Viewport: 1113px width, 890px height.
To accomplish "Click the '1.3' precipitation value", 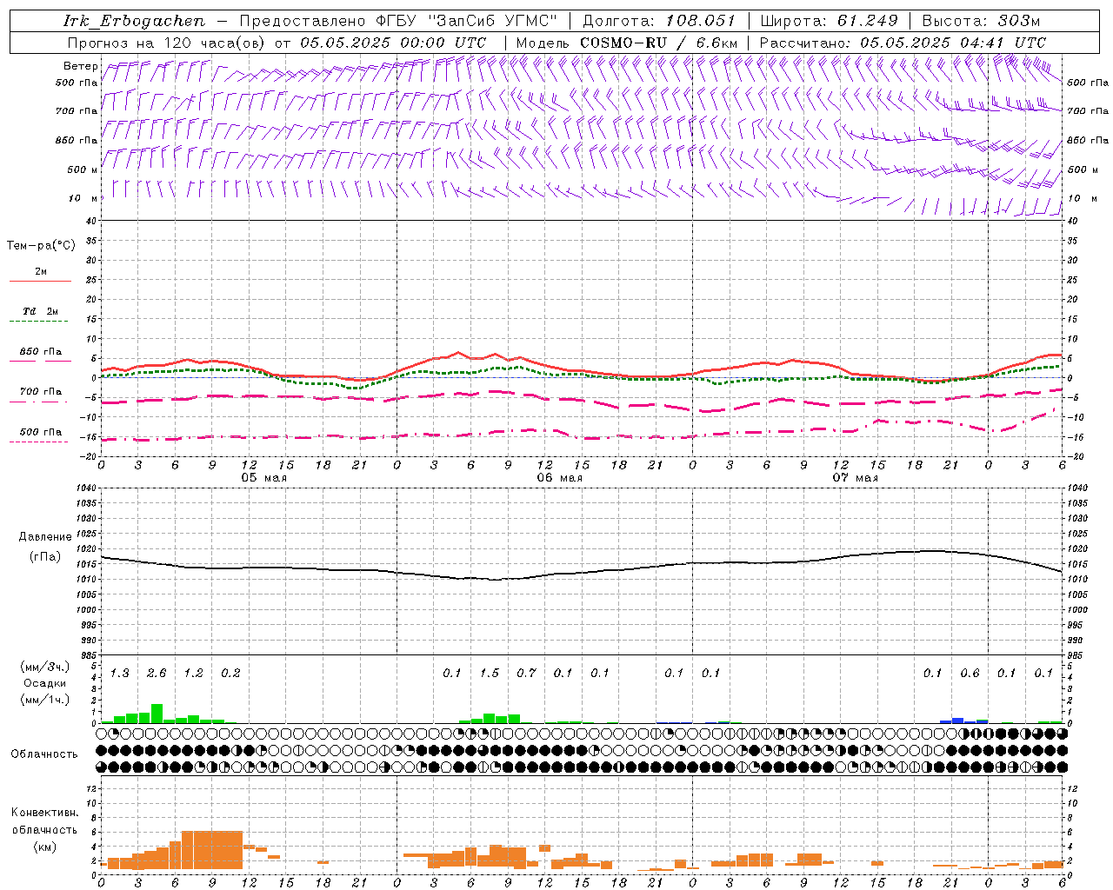I will pyautogui.click(x=120, y=674).
